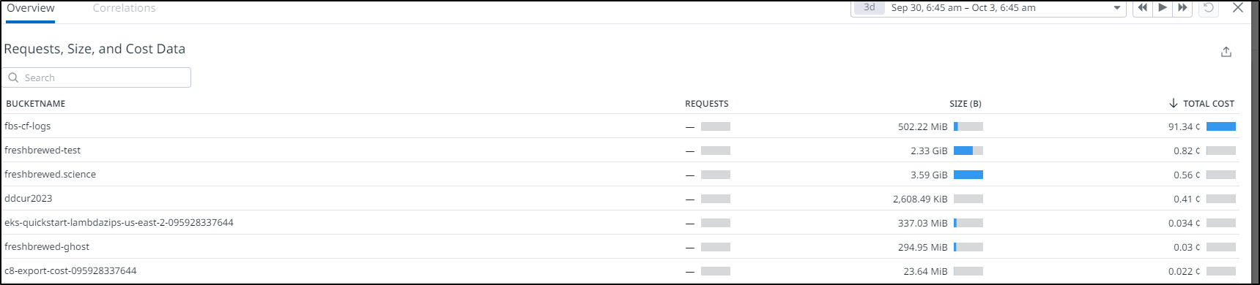Click the fast-forward time range icon
This screenshot has width=1260, height=285.
click(1182, 7)
